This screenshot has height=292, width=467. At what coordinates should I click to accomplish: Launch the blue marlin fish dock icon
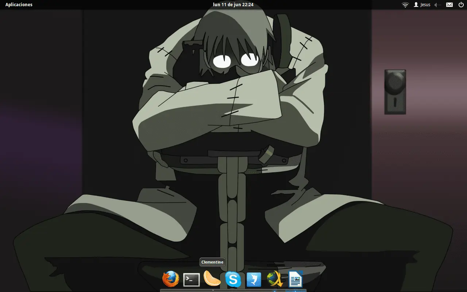click(254, 280)
